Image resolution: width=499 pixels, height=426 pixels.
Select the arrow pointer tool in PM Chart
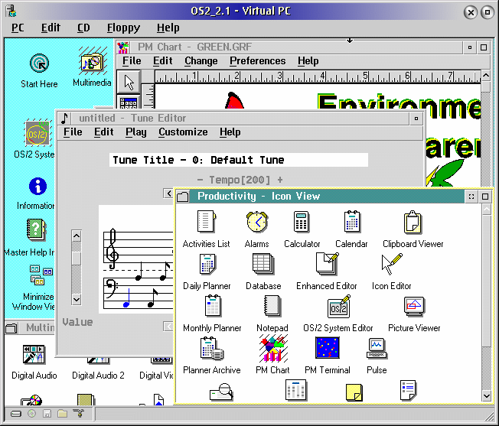point(129,83)
